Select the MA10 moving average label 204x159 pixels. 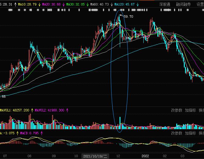coord(27,5)
